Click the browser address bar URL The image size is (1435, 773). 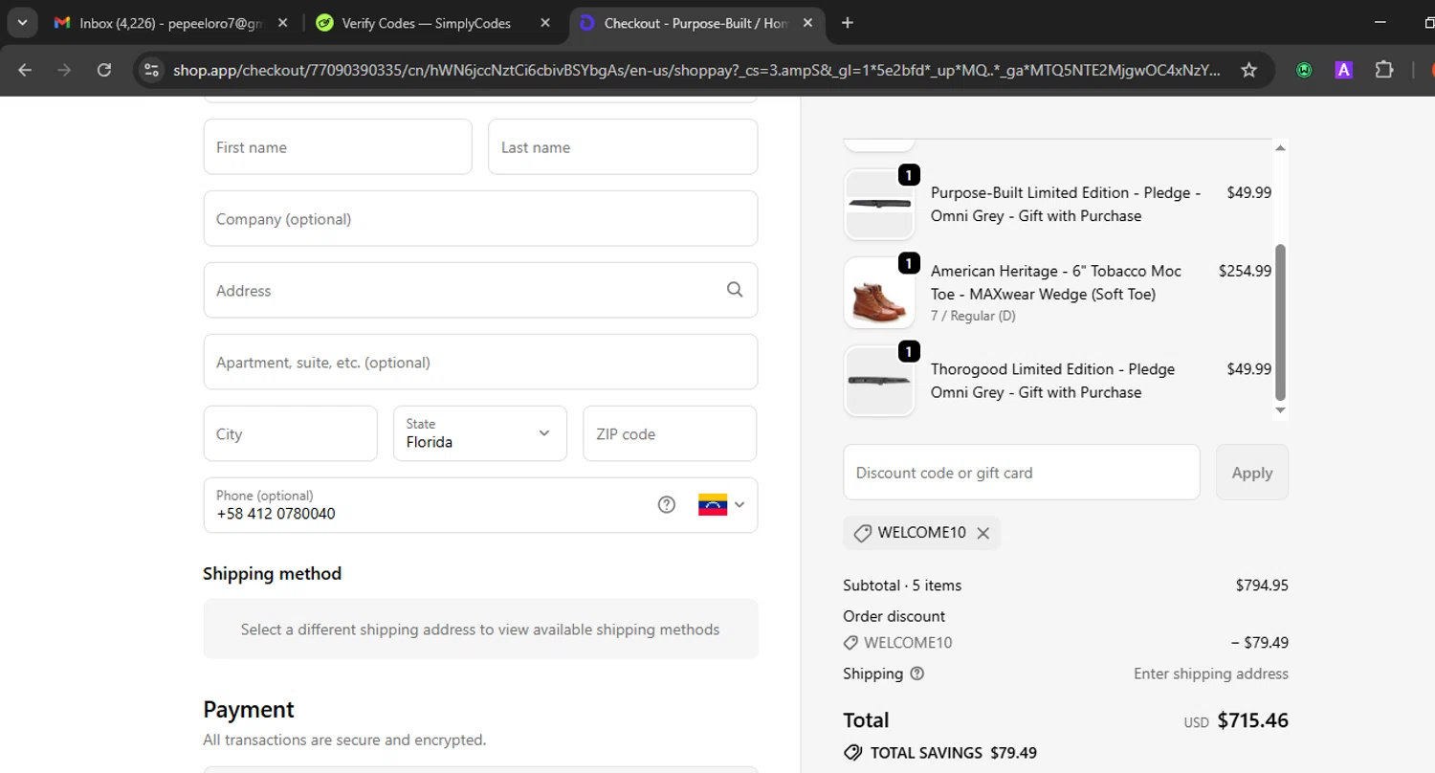tap(696, 70)
